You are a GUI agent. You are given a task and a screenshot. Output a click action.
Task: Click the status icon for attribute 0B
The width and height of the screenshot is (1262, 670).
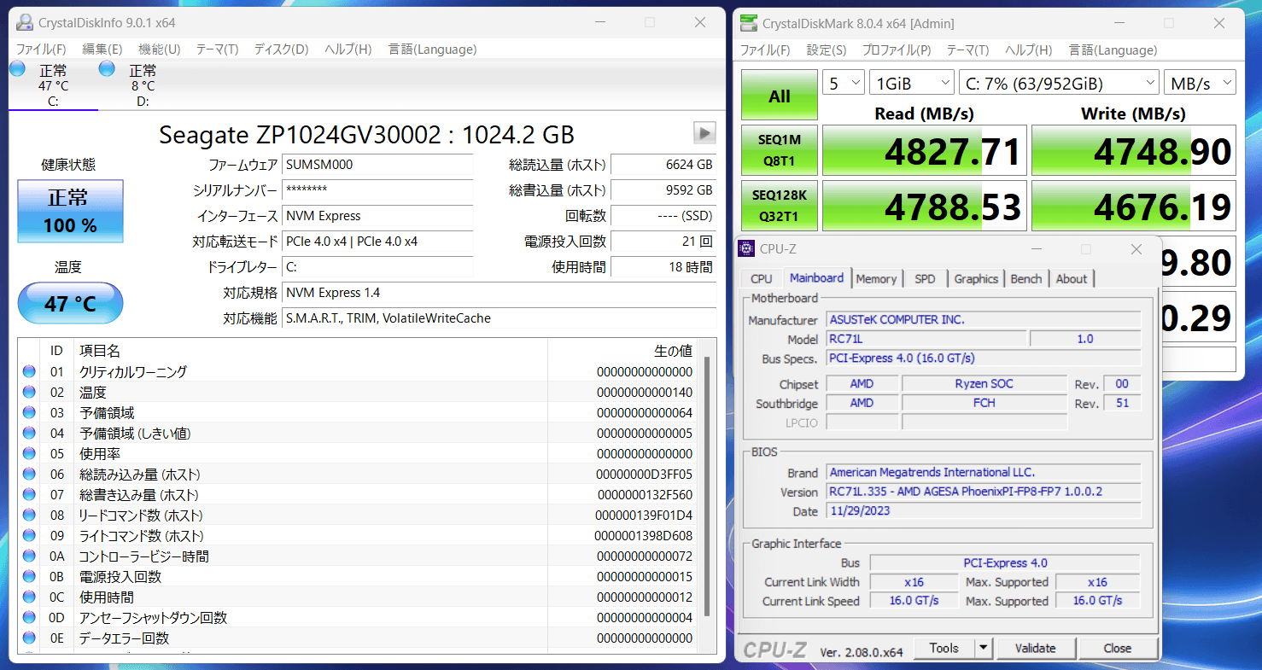[29, 576]
